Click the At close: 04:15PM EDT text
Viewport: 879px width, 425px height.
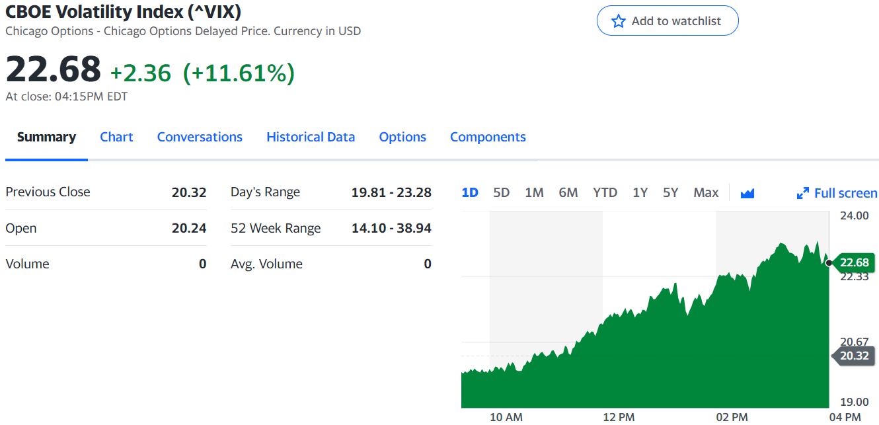click(x=67, y=97)
